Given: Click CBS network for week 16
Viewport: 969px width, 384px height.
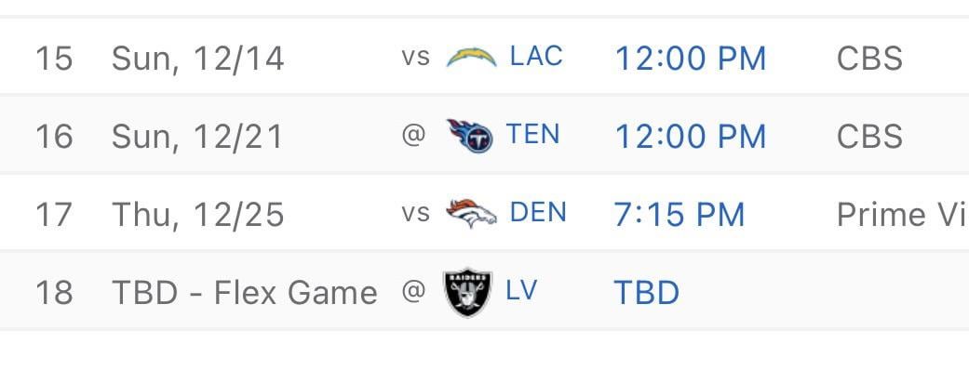Looking at the screenshot, I should click(x=869, y=137).
